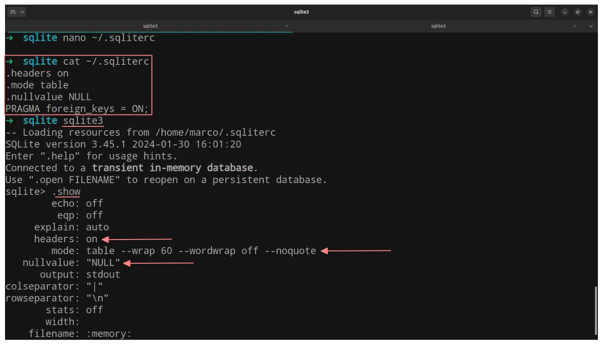Click the underlined sqlite3 command
602x344 pixels.
tap(83, 121)
